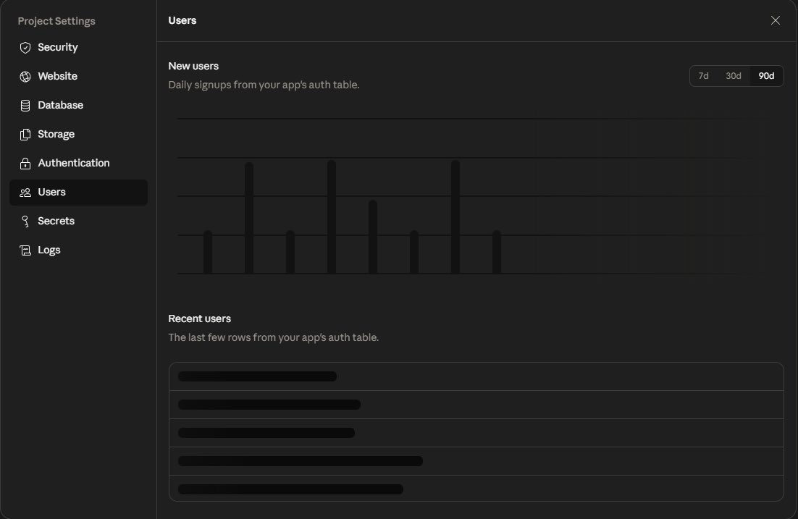Open the Authentication settings label
The image size is (798, 519).
tap(74, 164)
